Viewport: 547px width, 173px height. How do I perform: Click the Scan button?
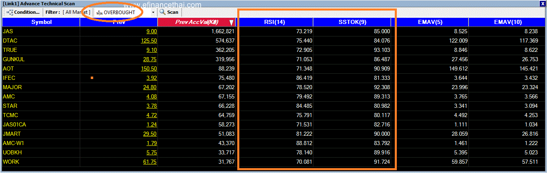tap(169, 12)
